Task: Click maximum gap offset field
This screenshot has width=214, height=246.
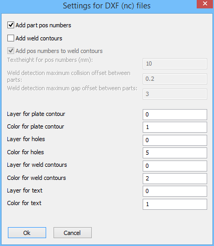Action: pyautogui.click(x=175, y=94)
